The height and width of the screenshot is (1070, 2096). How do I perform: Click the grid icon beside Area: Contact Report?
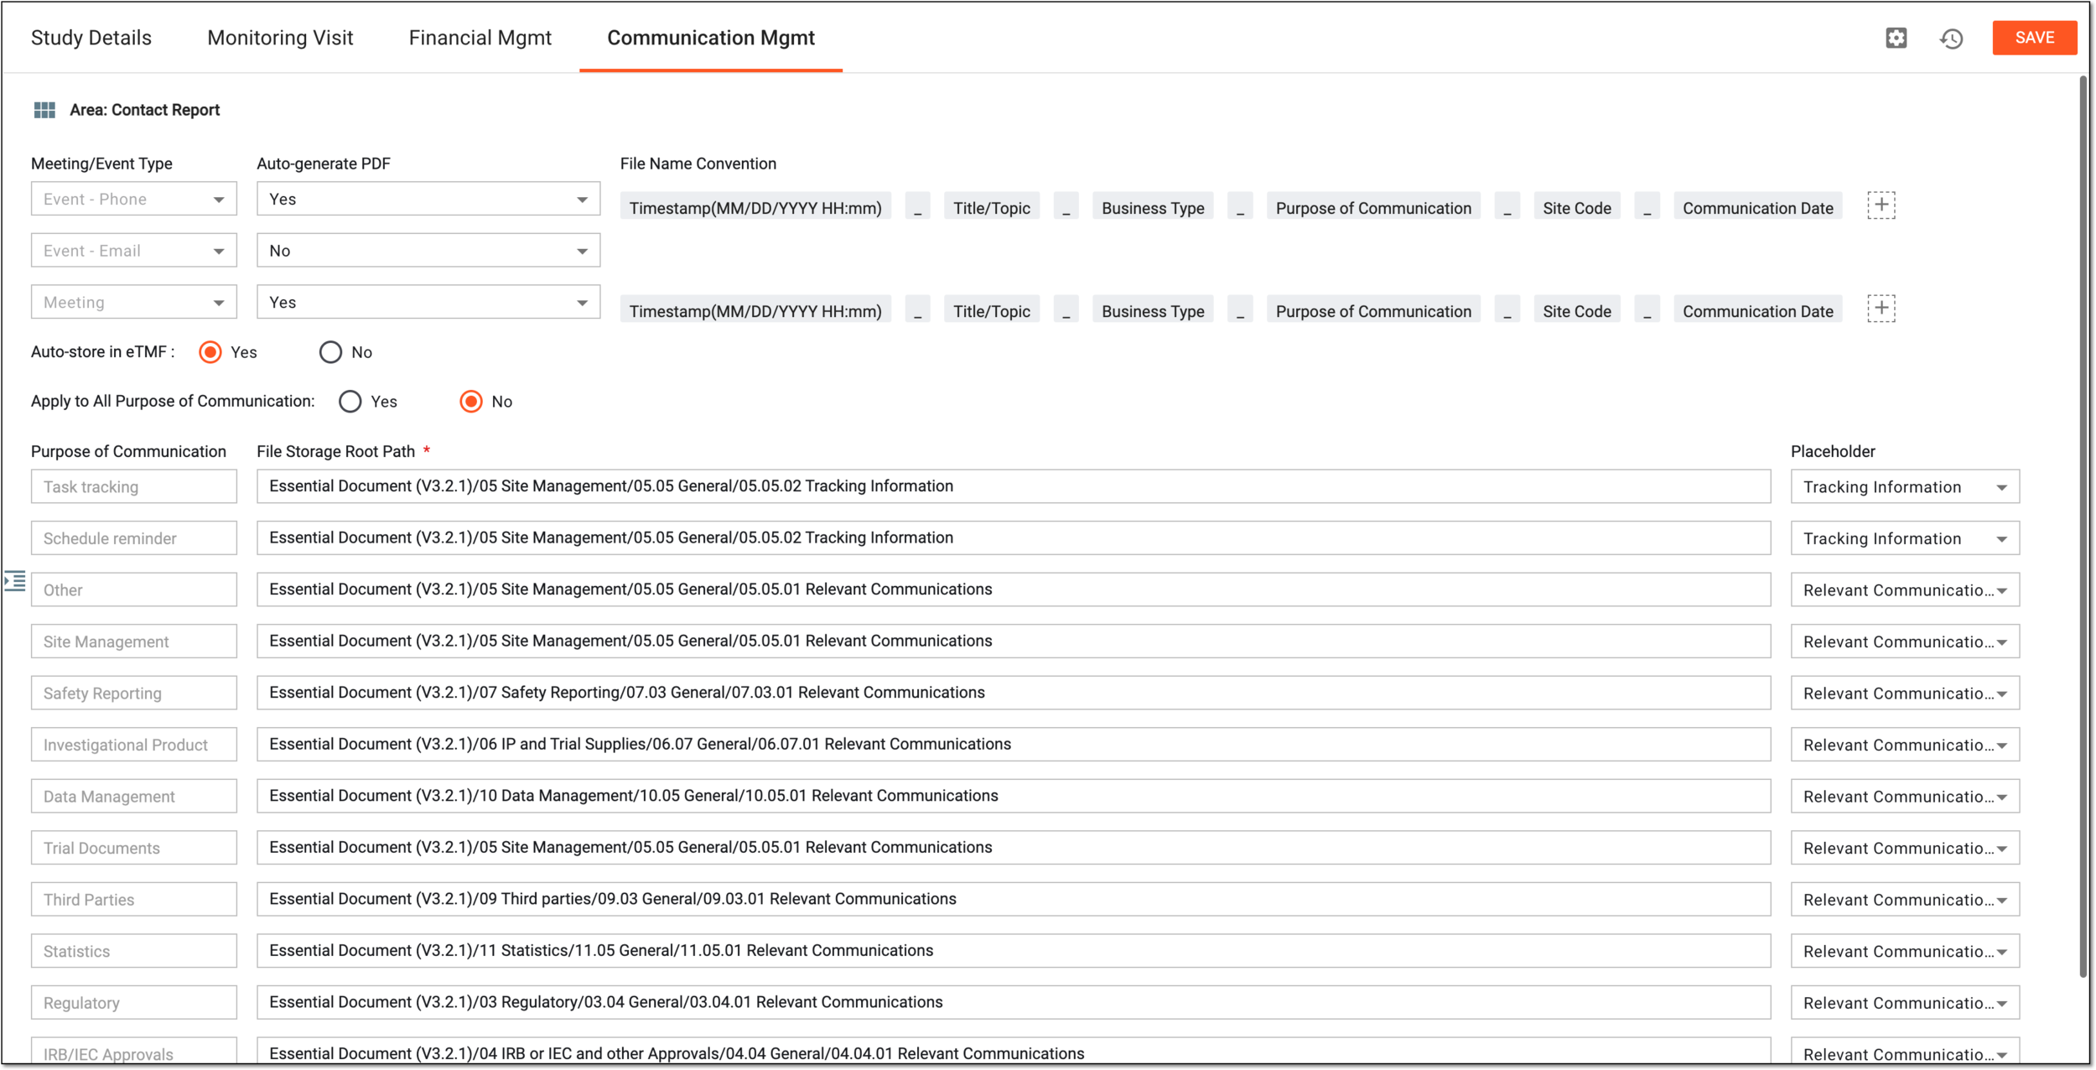click(x=44, y=110)
